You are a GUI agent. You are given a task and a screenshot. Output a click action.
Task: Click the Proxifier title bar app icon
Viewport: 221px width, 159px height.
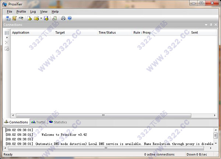coord(5,4)
